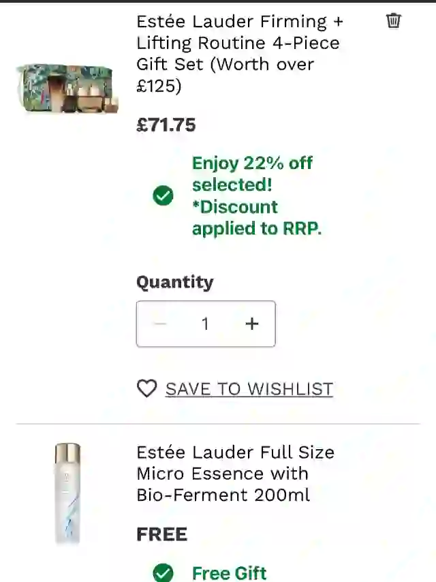Click the Free Gift promotion label

(x=230, y=572)
